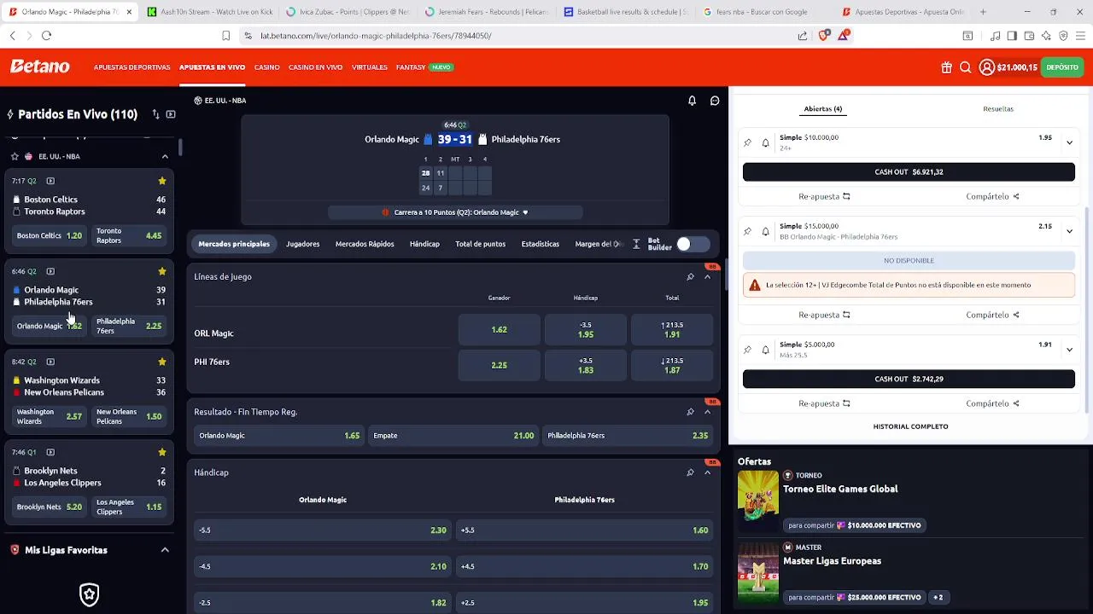Pin the Simple $15.000,00 bet
The height and width of the screenshot is (614, 1093).
[x=747, y=231]
